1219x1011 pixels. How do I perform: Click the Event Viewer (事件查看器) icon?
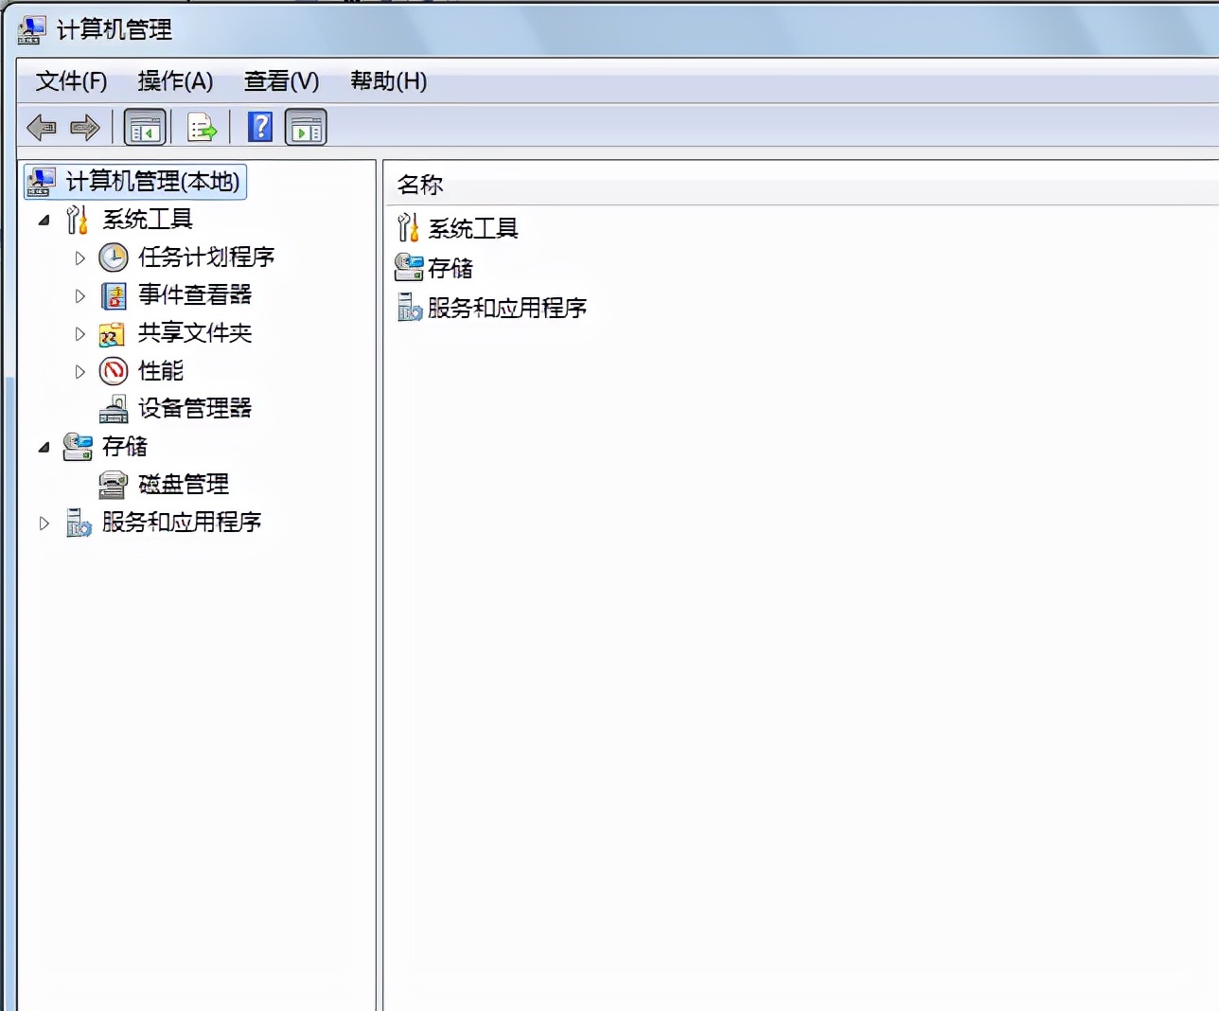[114, 295]
